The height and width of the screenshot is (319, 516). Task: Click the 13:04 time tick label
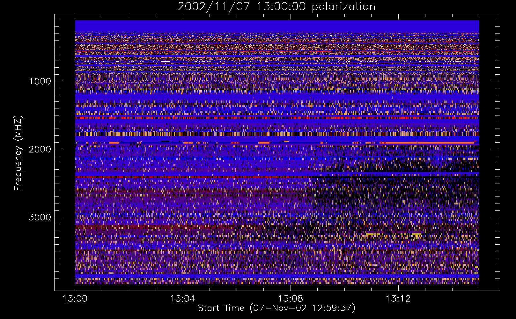pyautogui.click(x=183, y=299)
